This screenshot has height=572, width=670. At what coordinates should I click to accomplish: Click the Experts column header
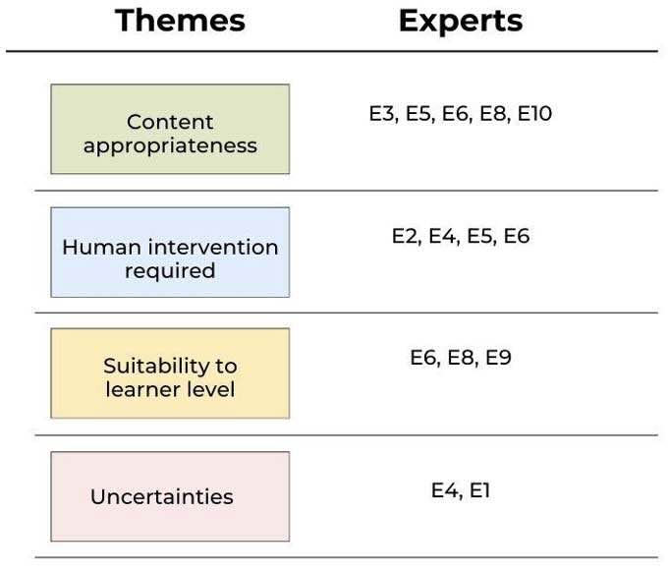pos(460,21)
